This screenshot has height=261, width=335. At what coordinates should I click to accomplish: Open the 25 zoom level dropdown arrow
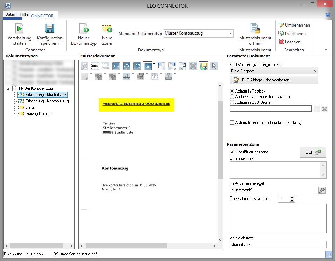[x=154, y=63]
